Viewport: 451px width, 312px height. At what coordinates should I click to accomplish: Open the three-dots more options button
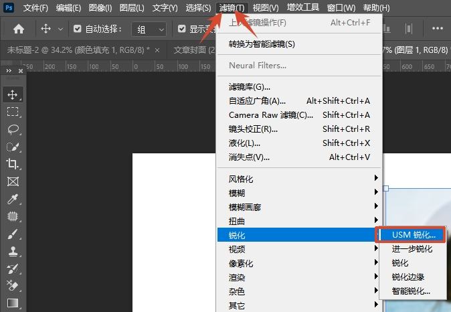click(x=437, y=28)
